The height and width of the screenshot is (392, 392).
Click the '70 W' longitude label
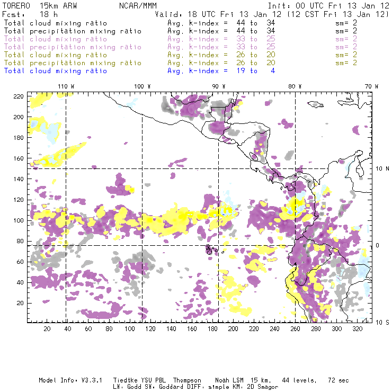pos(371,86)
